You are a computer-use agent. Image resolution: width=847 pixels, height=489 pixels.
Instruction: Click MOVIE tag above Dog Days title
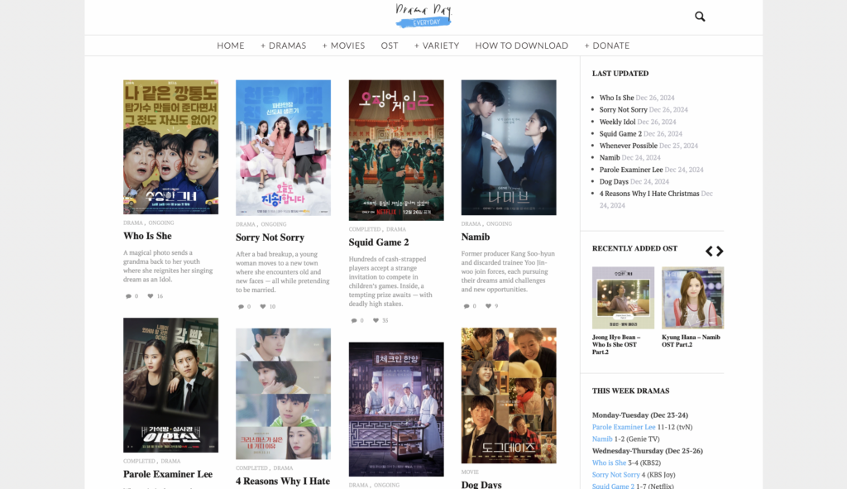(x=470, y=472)
